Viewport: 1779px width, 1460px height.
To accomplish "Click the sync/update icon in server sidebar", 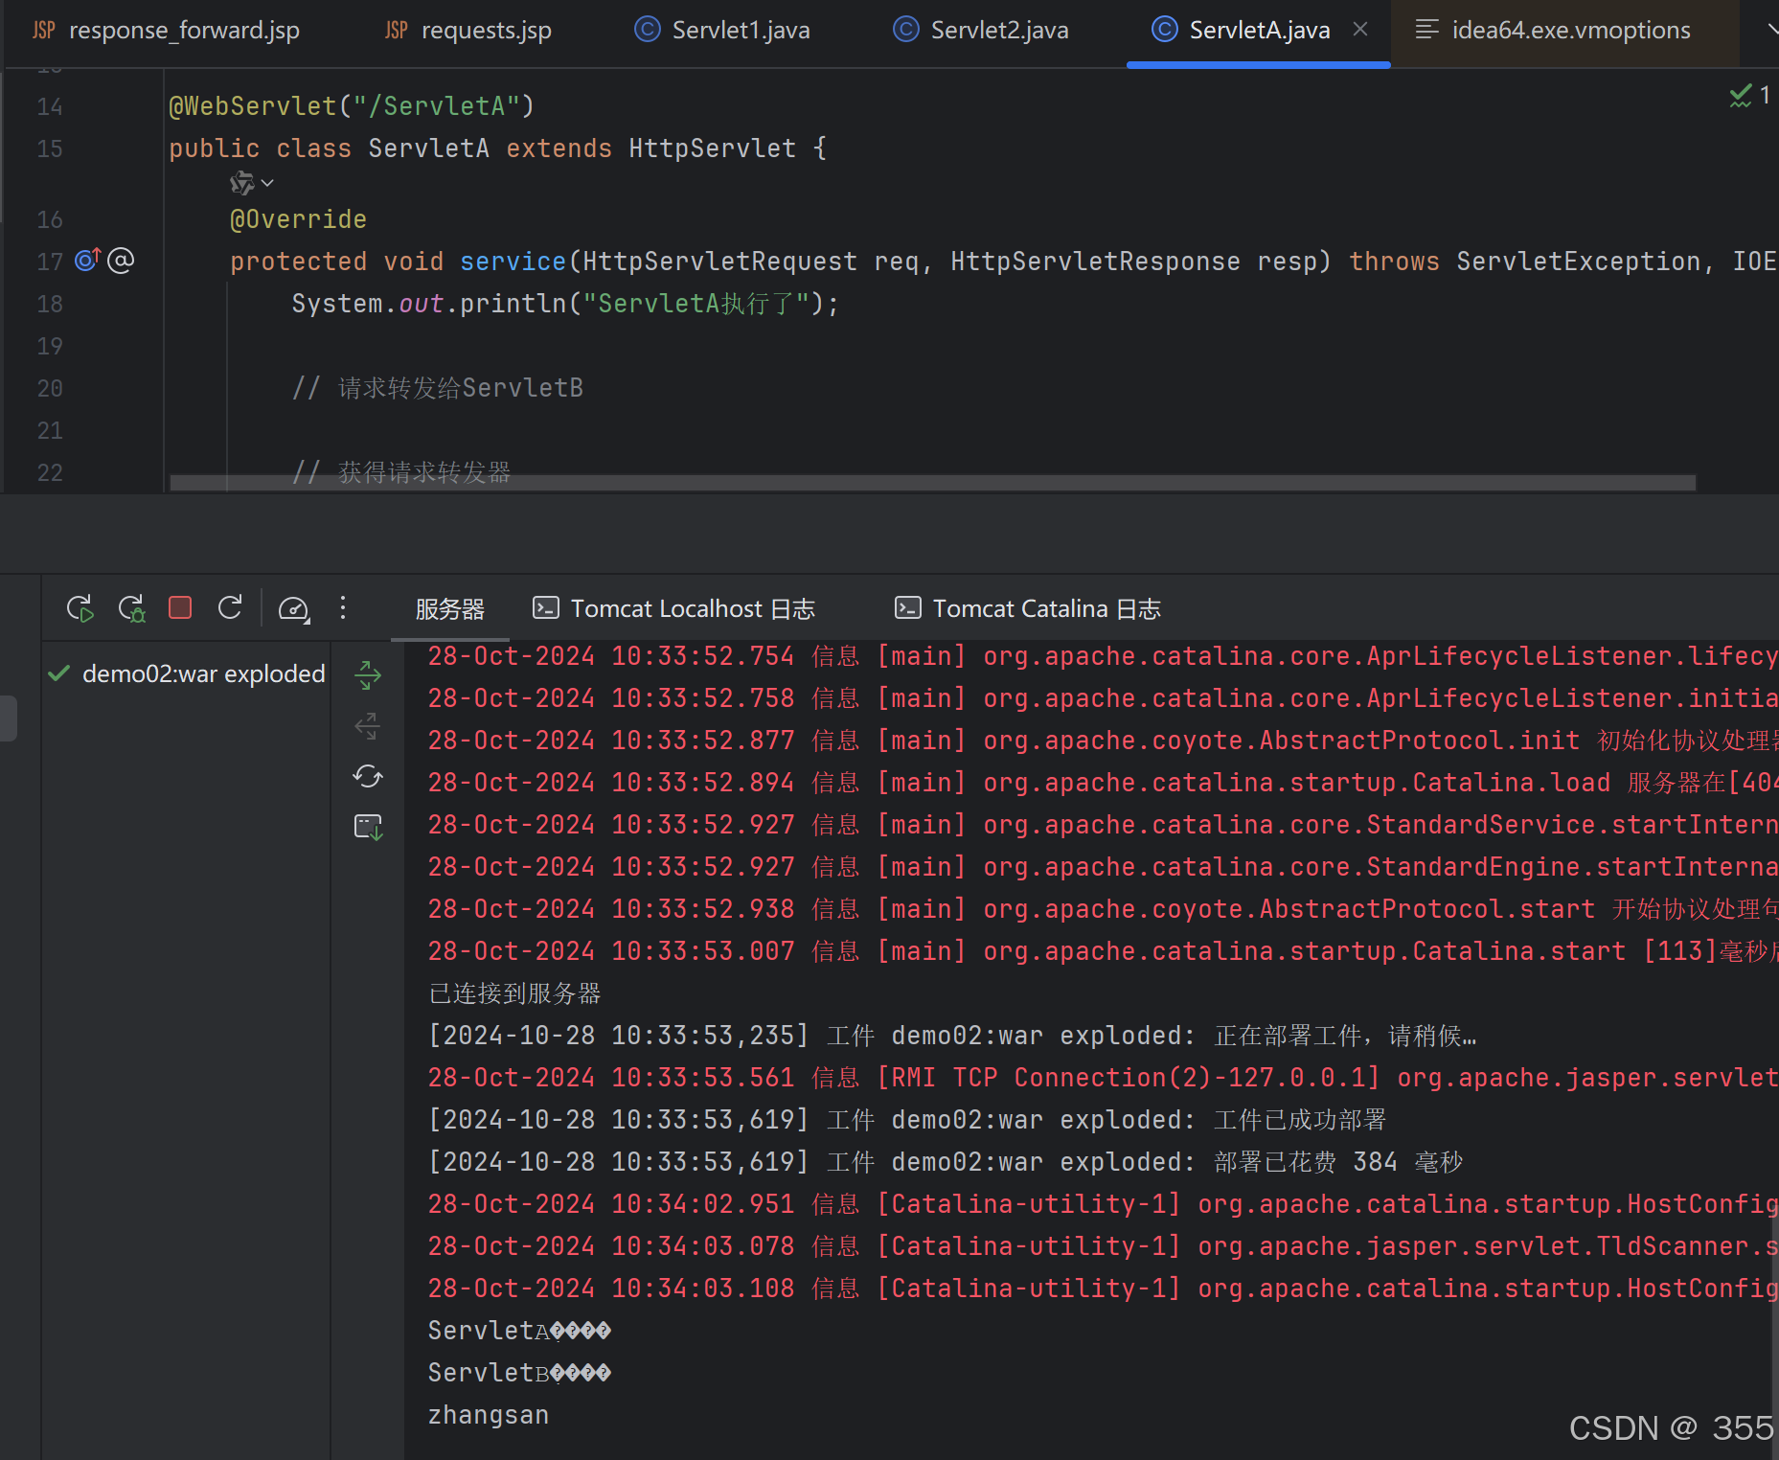I will tap(367, 777).
